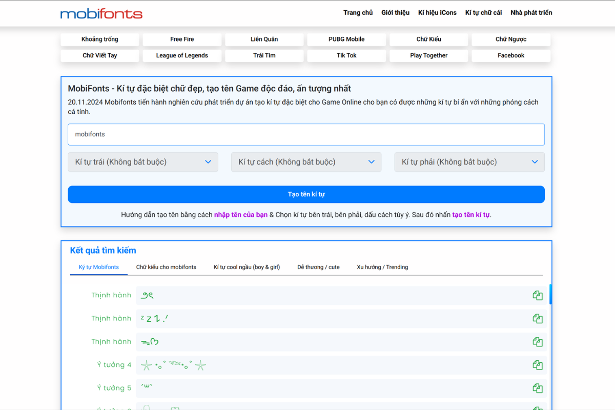Copy the Ý tưởng 5 symbol row
The height and width of the screenshot is (410, 615).
[537, 388]
